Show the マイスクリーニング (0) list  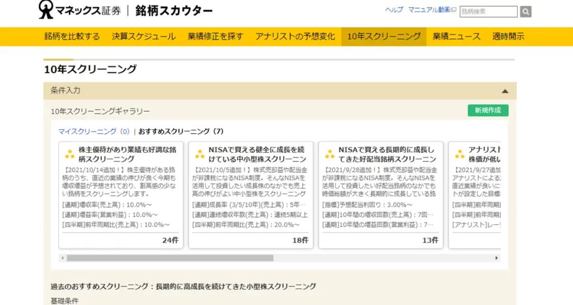(x=93, y=132)
